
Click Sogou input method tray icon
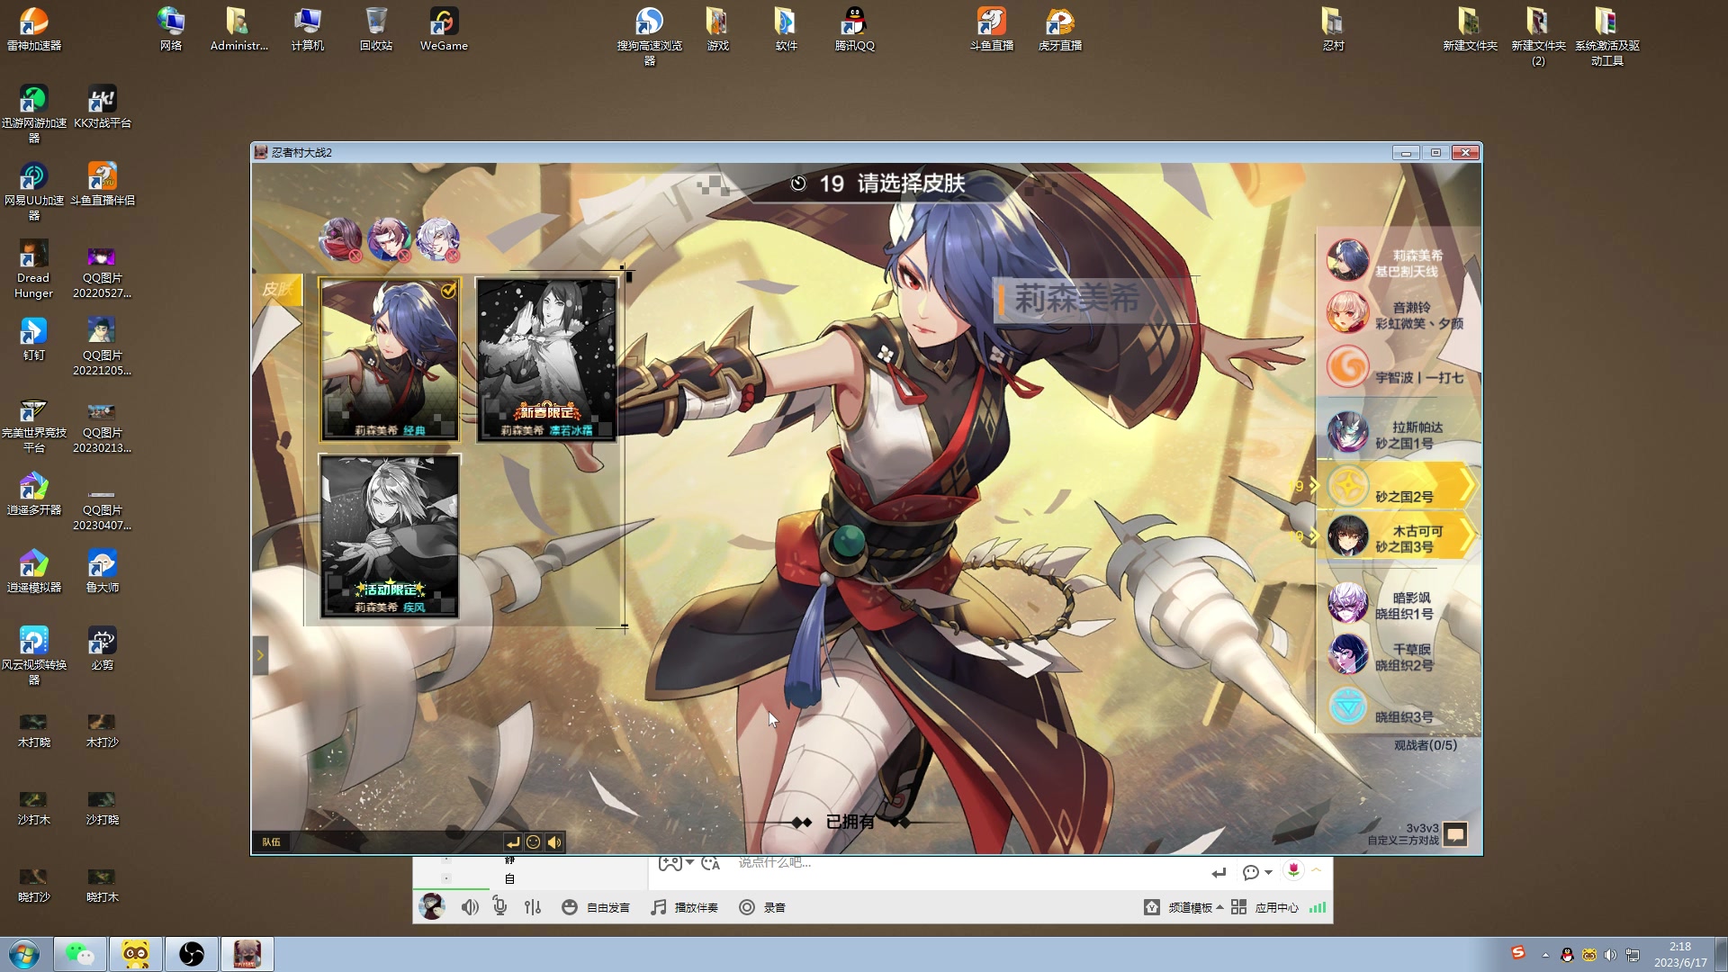(1518, 953)
